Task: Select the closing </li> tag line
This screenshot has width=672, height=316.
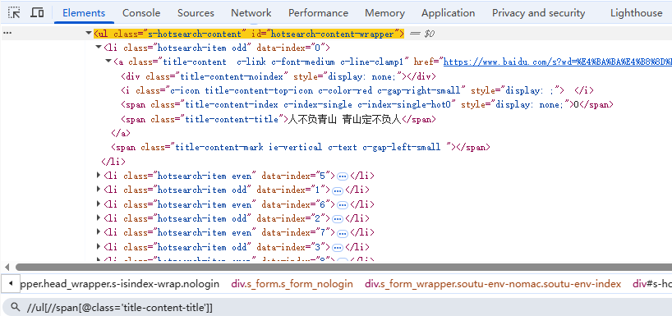Action: pos(113,162)
